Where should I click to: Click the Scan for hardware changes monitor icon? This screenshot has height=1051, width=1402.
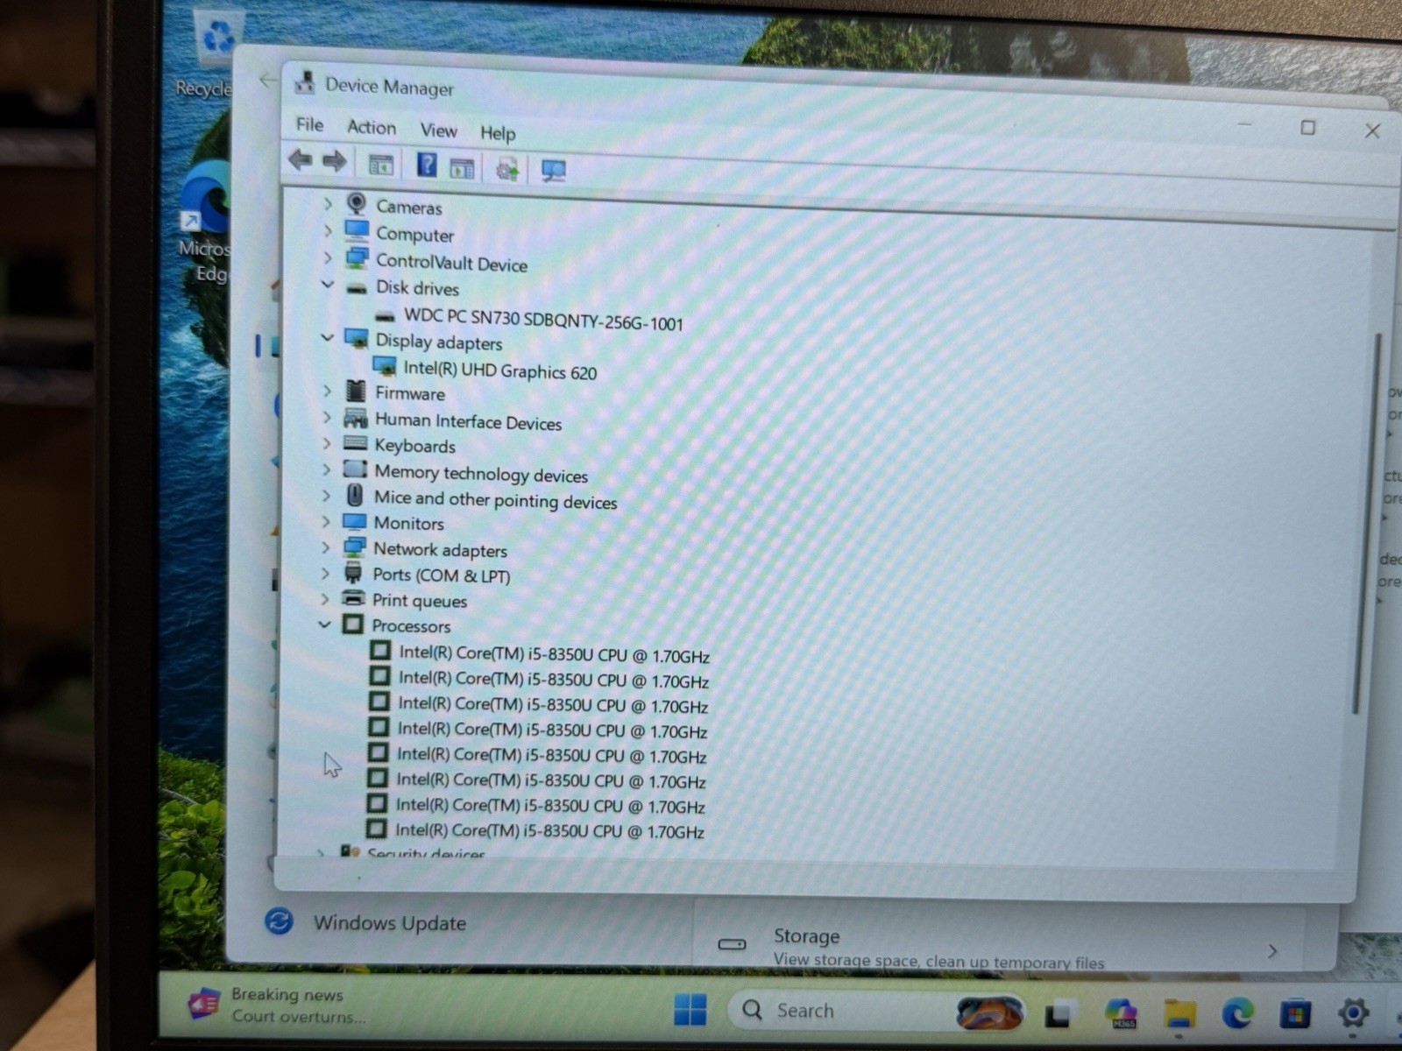click(554, 170)
